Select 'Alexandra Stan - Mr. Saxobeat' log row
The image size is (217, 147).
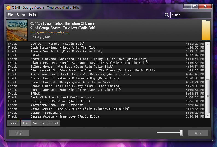pos(106,105)
